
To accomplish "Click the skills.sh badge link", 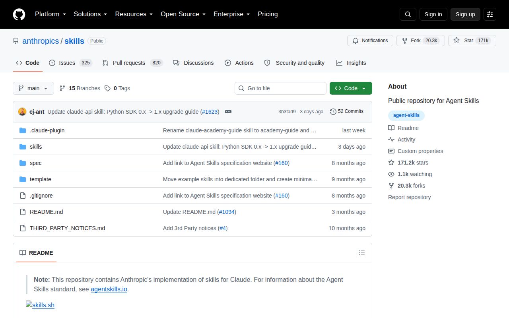I will 40,305.
